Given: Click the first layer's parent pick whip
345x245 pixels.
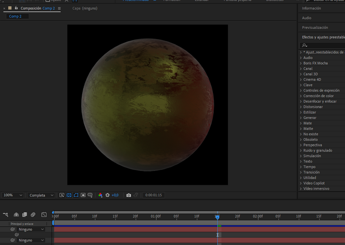Looking at the screenshot, I should click(x=13, y=229).
